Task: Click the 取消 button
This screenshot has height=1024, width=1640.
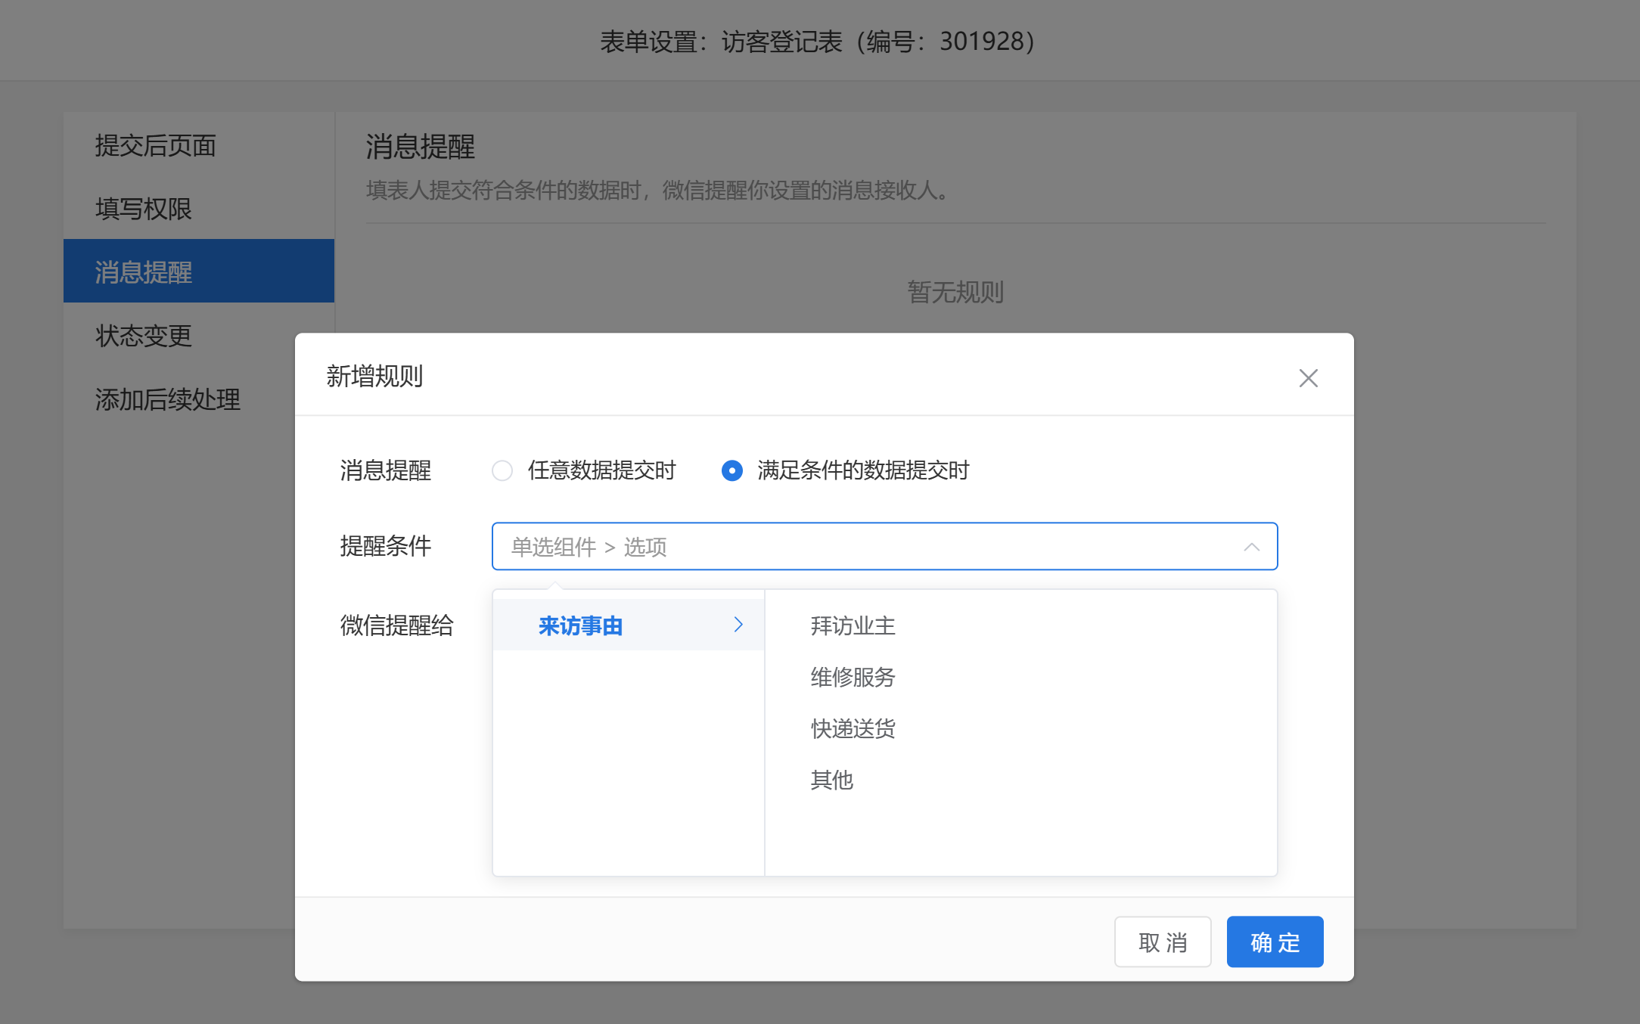Action: [1162, 942]
